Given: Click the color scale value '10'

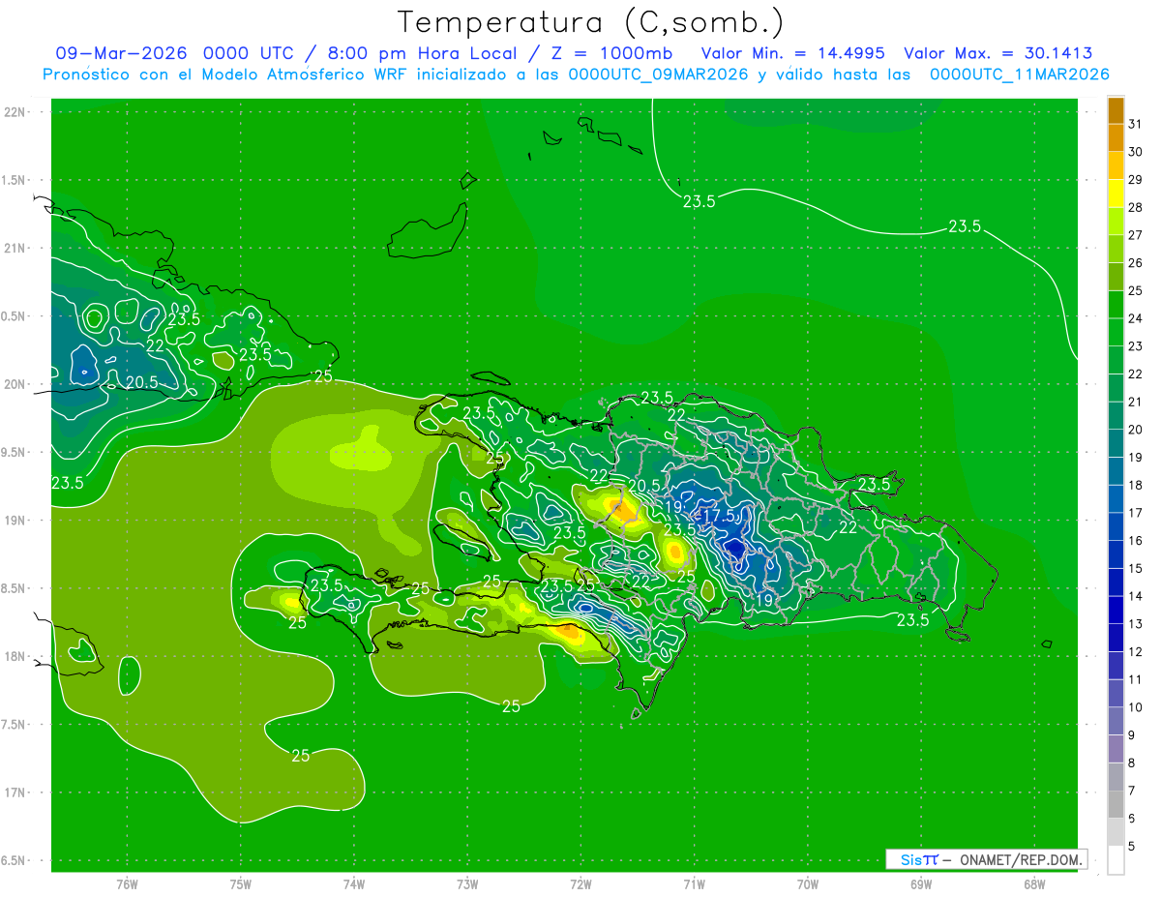Looking at the screenshot, I should pyautogui.click(x=1135, y=707).
